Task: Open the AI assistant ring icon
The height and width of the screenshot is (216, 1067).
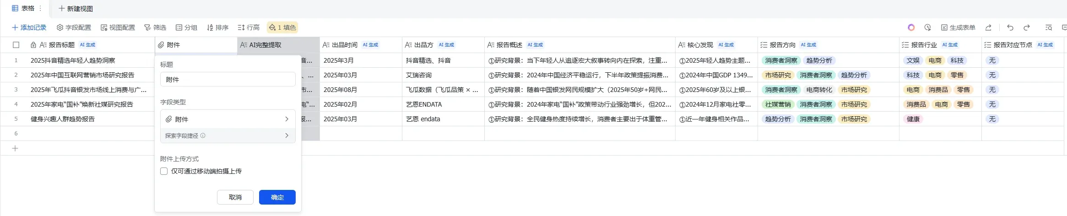Action: pyautogui.click(x=911, y=27)
